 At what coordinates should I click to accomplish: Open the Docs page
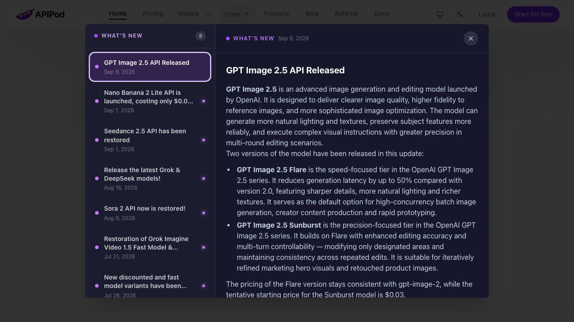pyautogui.click(x=382, y=14)
